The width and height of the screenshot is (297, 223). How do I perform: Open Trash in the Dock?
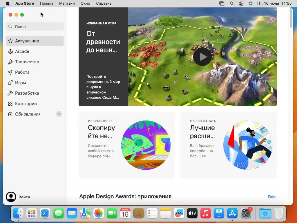pyautogui.click(x=279, y=213)
